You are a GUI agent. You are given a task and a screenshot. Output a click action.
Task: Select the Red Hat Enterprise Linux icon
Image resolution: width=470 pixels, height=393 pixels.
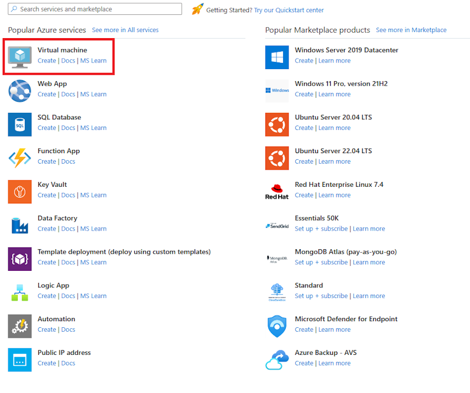pyautogui.click(x=277, y=192)
